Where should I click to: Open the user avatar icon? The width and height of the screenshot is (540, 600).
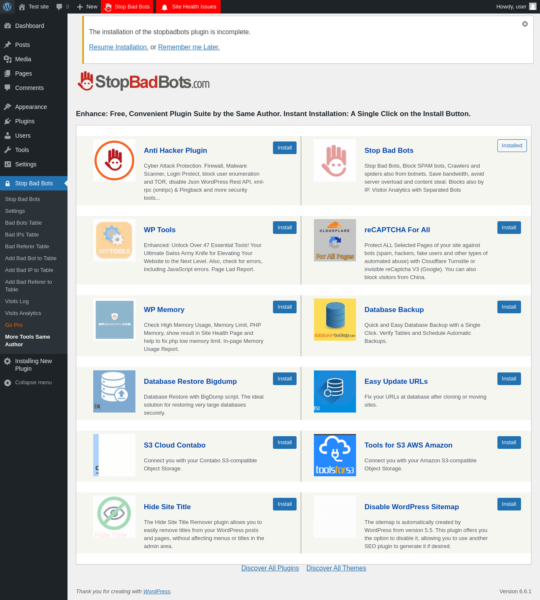coord(533,6)
